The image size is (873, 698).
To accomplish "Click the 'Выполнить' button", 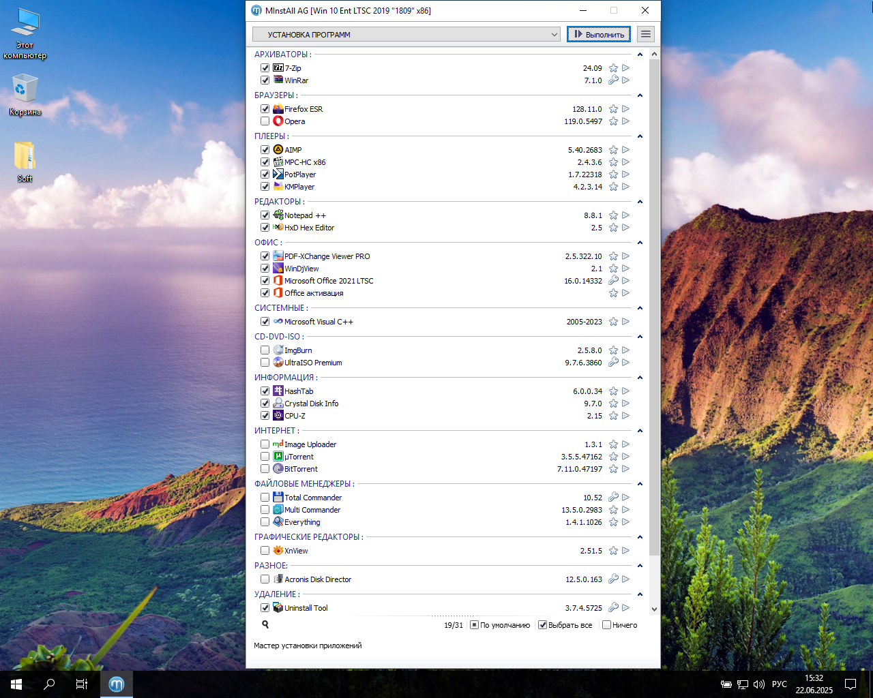I will click(x=599, y=34).
